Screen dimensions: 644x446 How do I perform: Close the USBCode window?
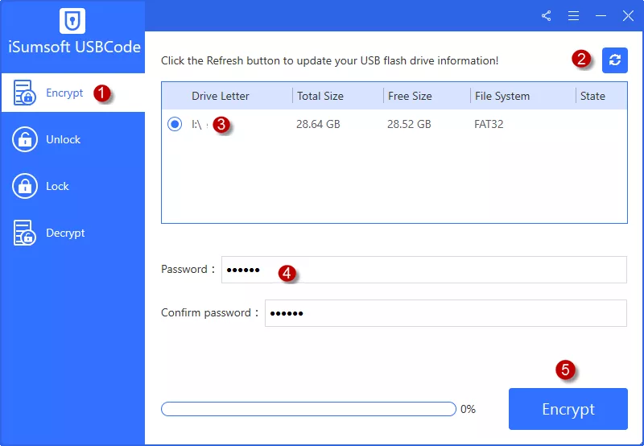628,16
